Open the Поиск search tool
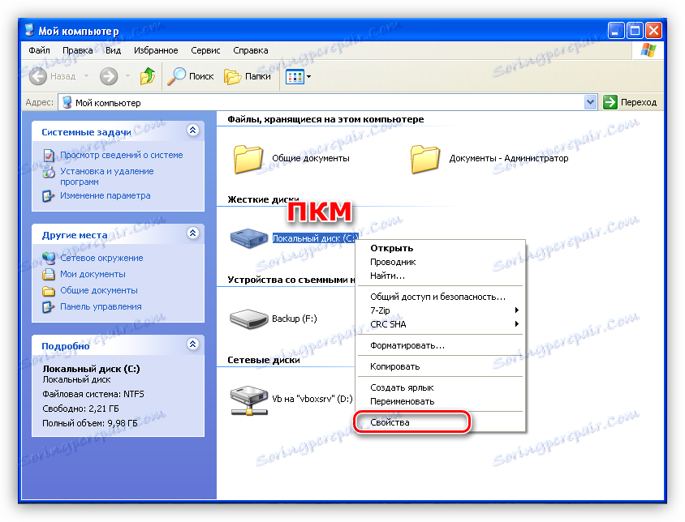Image resolution: width=685 pixels, height=522 pixels. coord(191,76)
